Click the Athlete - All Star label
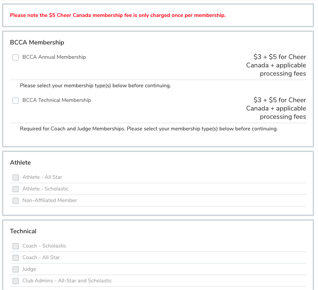This screenshot has height=290, width=318. coord(42,177)
